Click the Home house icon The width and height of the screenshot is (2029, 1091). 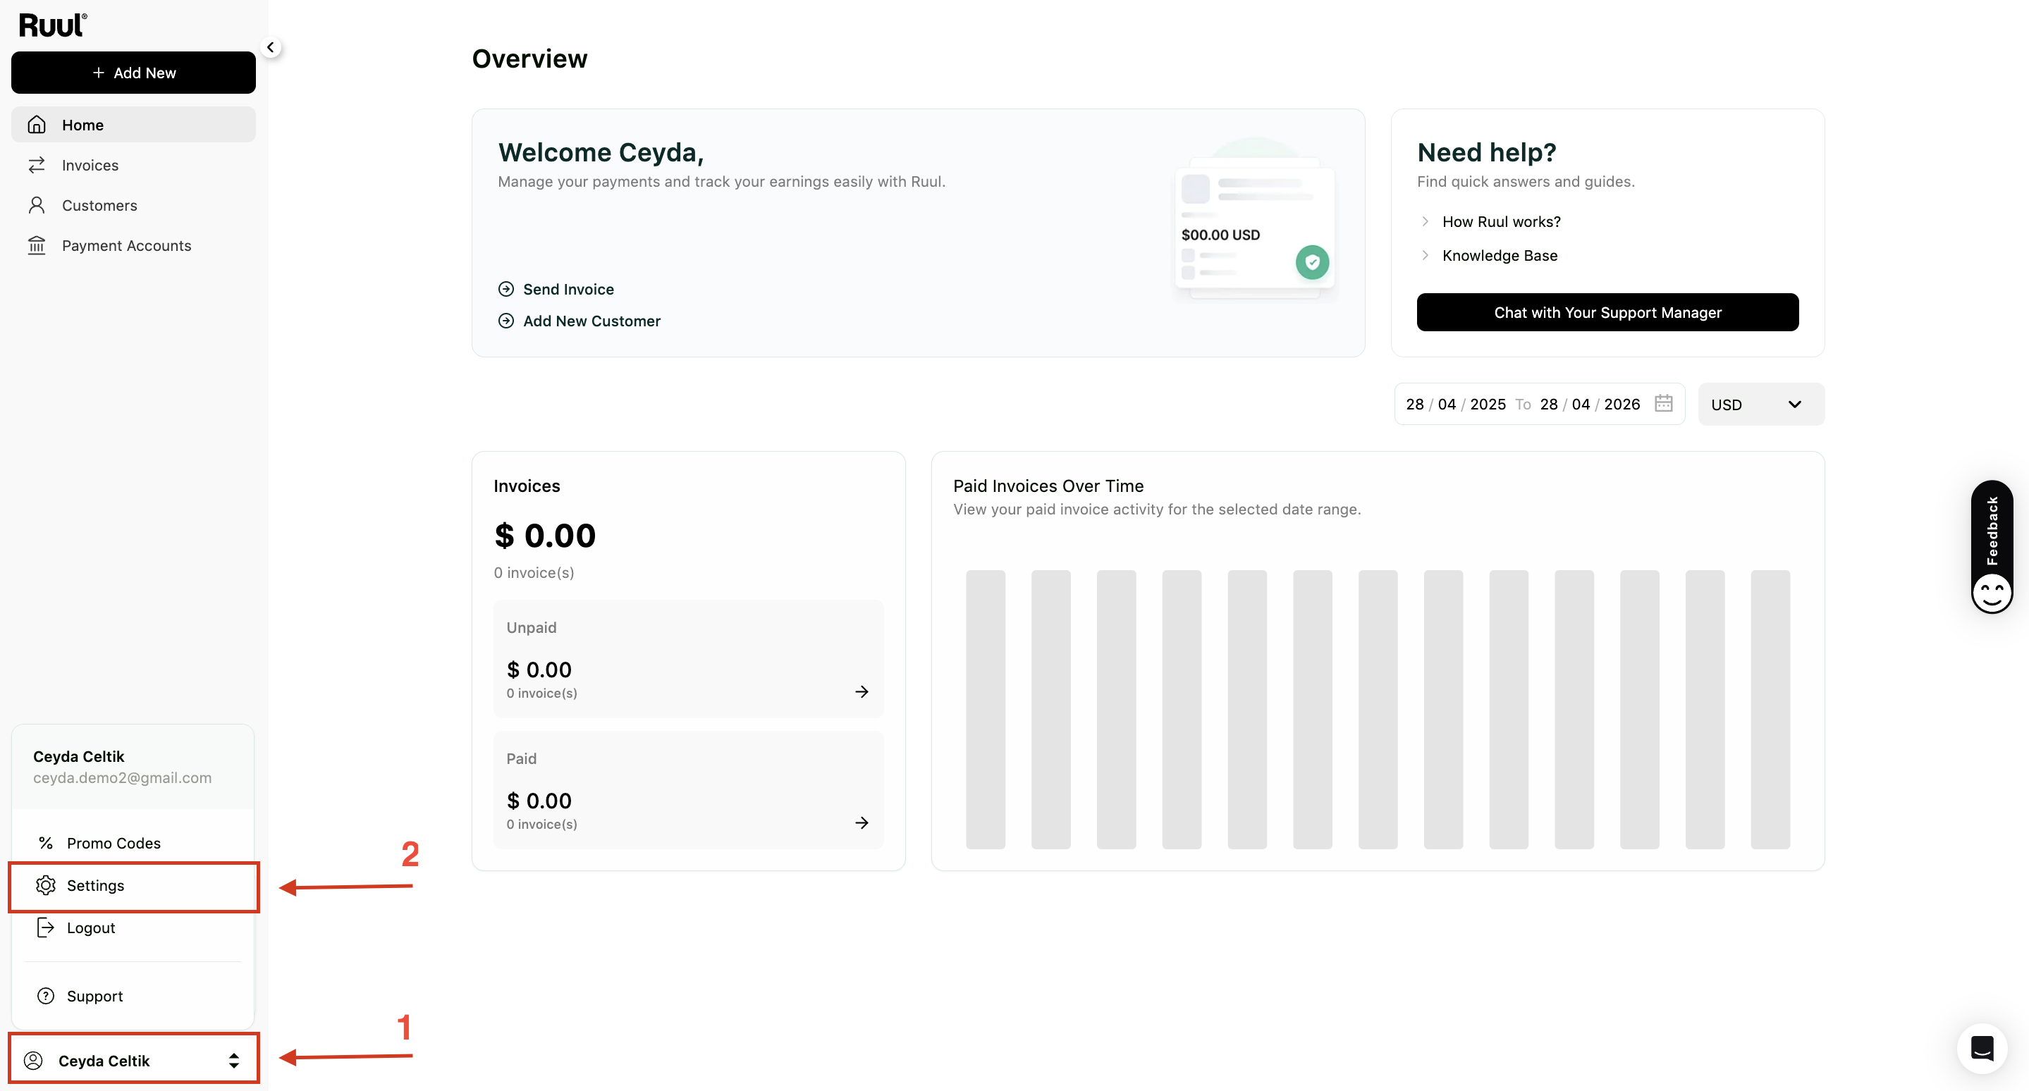(36, 124)
